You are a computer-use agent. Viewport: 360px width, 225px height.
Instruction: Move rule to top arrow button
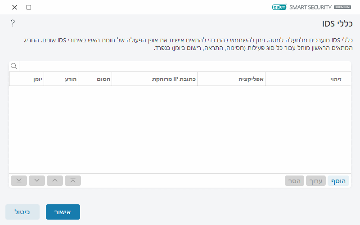(x=73, y=180)
